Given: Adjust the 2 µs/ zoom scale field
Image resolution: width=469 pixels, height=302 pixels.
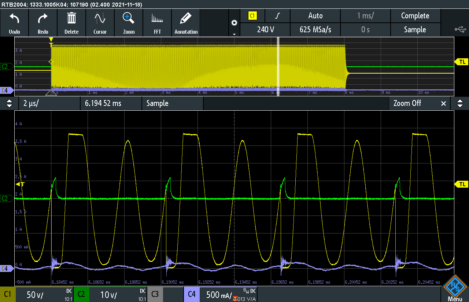Looking at the screenshot, I should pos(49,103).
